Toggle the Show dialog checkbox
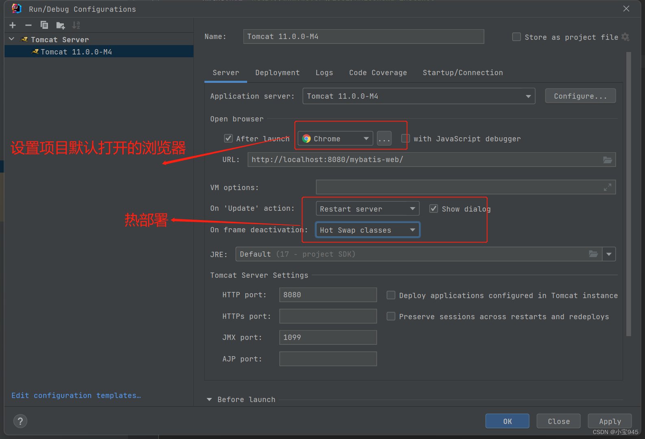 click(x=434, y=209)
